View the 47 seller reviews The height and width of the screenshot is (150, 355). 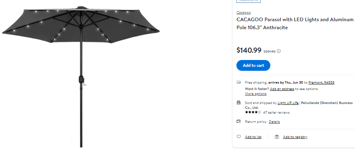(x=276, y=112)
